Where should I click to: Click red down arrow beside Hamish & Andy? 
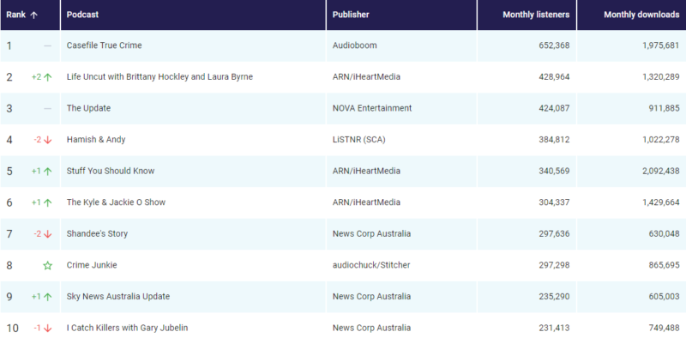(48, 140)
